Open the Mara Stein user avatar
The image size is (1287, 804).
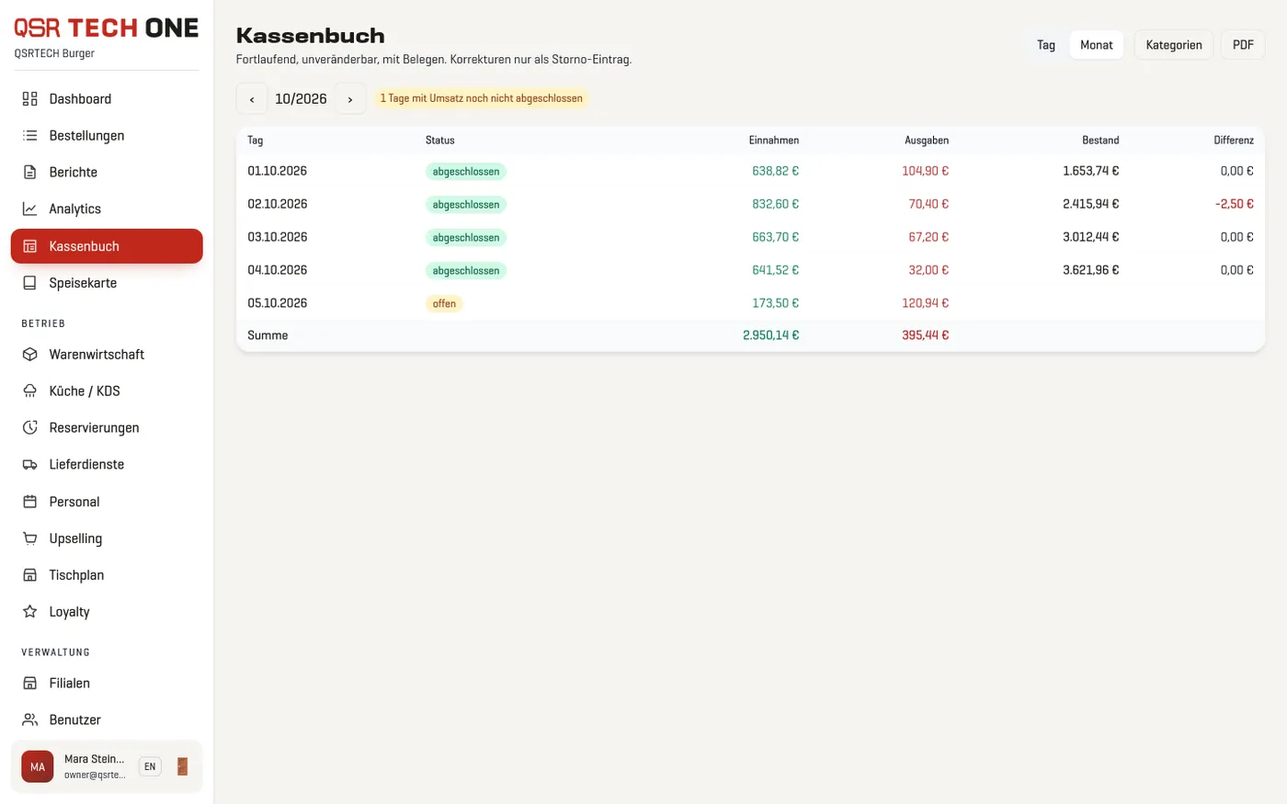pyautogui.click(x=38, y=766)
